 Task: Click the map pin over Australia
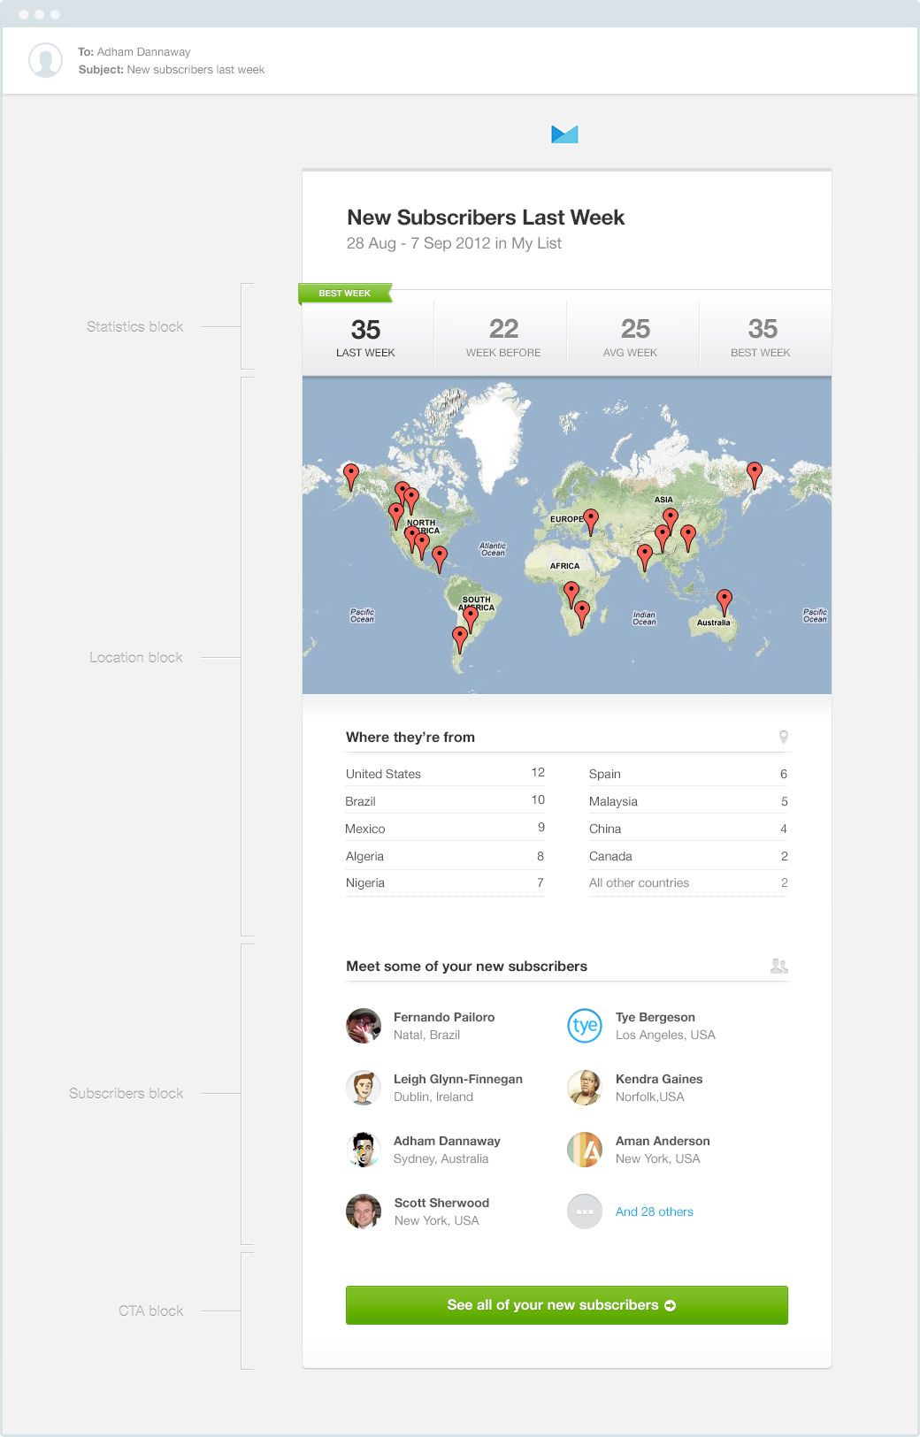724,601
